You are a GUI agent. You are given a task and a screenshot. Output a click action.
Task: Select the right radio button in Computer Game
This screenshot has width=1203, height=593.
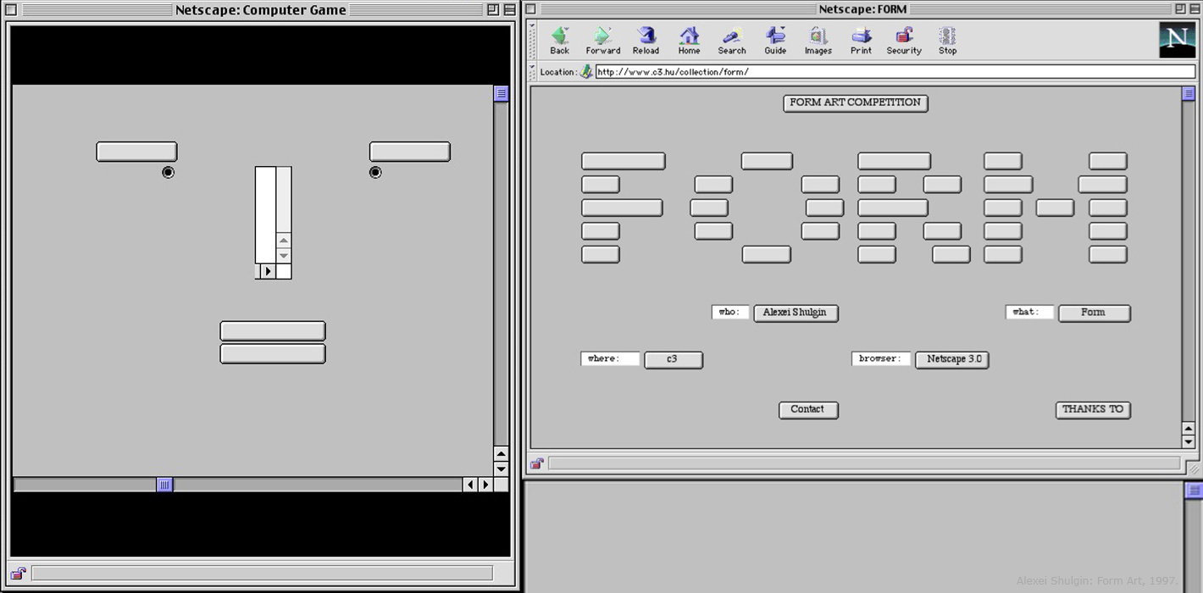tap(375, 173)
